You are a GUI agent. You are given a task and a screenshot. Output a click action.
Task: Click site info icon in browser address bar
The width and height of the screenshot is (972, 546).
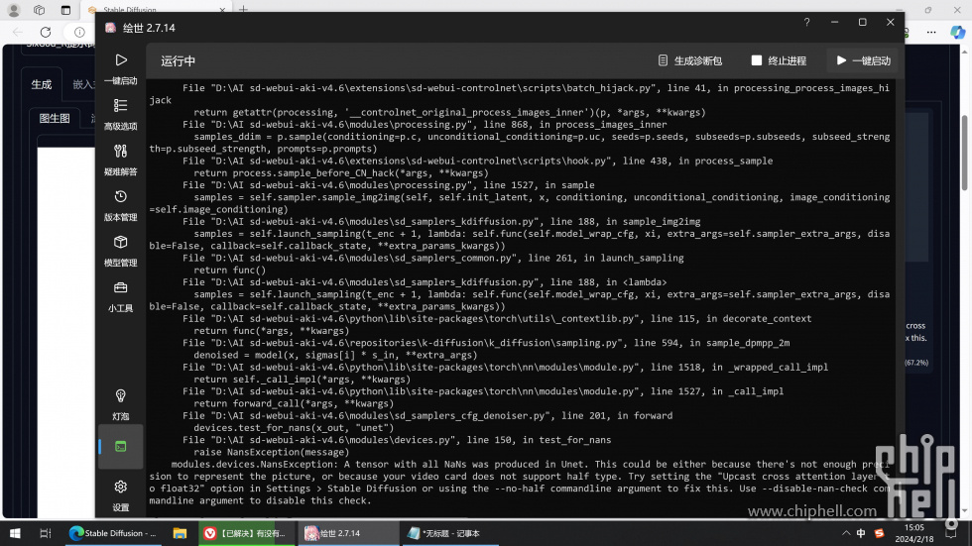(79, 32)
